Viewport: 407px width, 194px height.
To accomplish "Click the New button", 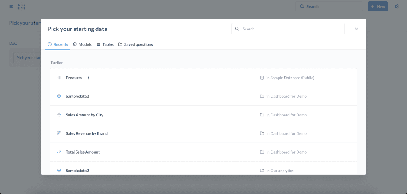I will tap(378, 6).
